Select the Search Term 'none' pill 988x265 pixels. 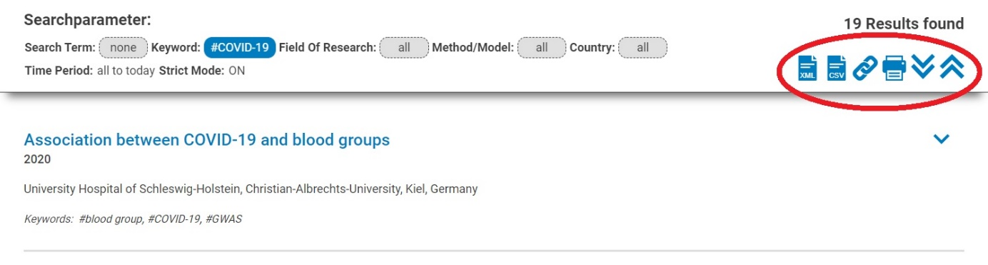[x=123, y=48]
